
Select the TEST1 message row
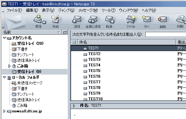(x=129, y=48)
